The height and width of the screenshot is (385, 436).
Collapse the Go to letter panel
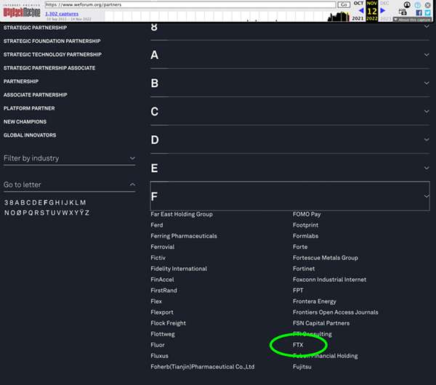pyautogui.click(x=69, y=185)
